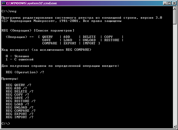Click the copyright line 'Корпорация Майкрософт'
Screen dimensions: 178x130
coord(61,21)
